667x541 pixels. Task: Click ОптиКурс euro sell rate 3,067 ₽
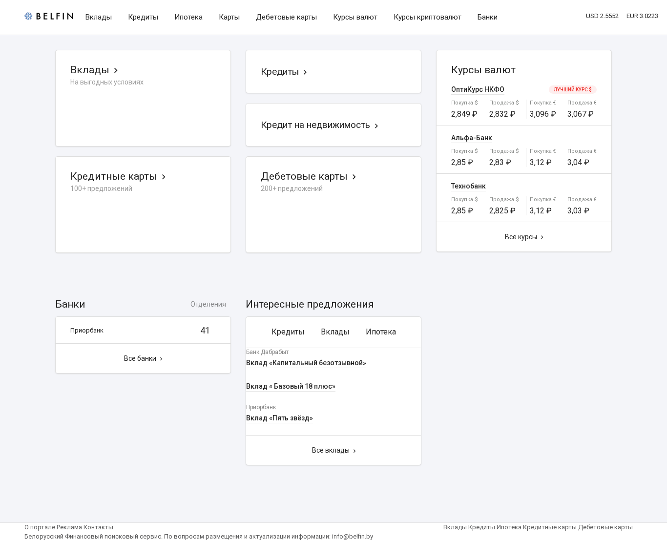click(x=581, y=114)
